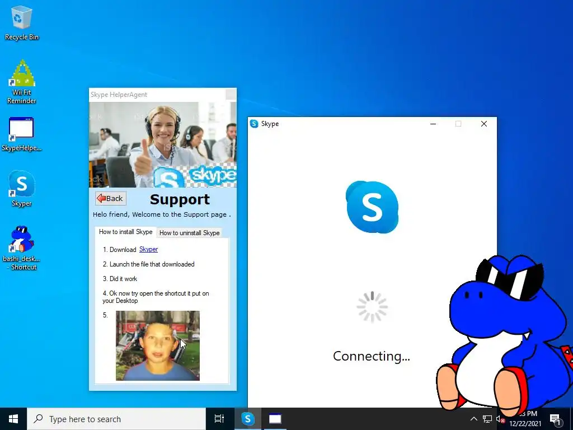
Task: Click the Skype logo in the Connecting window
Action: 372,207
